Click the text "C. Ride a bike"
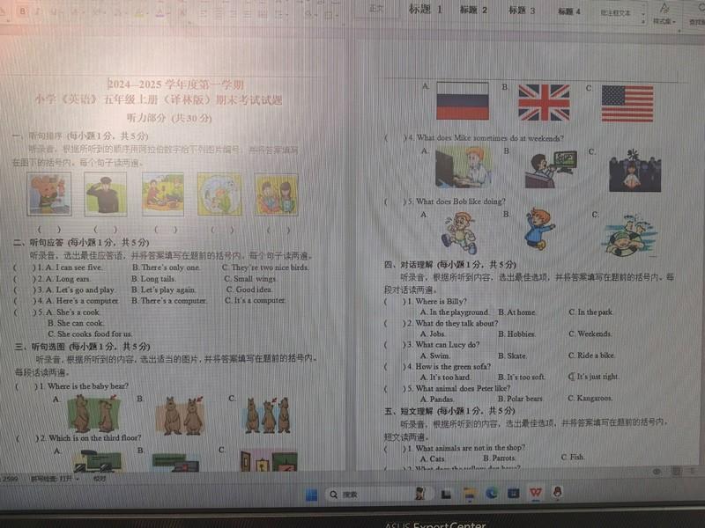This screenshot has width=705, height=528. click(x=591, y=356)
